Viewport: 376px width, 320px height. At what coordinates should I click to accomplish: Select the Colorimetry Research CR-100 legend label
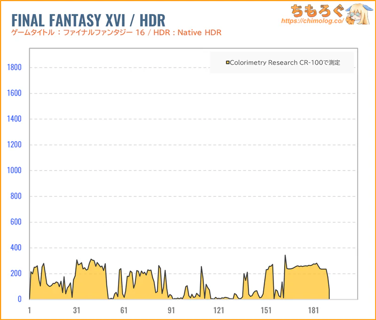[x=285, y=63]
